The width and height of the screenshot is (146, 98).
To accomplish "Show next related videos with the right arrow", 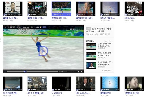I will click(x=110, y=41).
